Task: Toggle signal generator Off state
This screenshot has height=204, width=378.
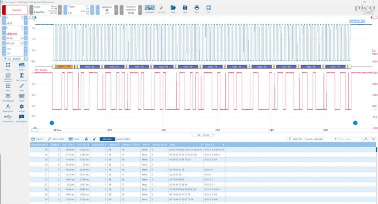Action: pyautogui.click(x=15, y=53)
